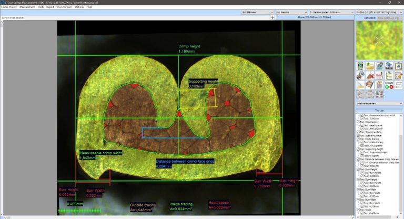Open the Measurement menu

point(27,7)
